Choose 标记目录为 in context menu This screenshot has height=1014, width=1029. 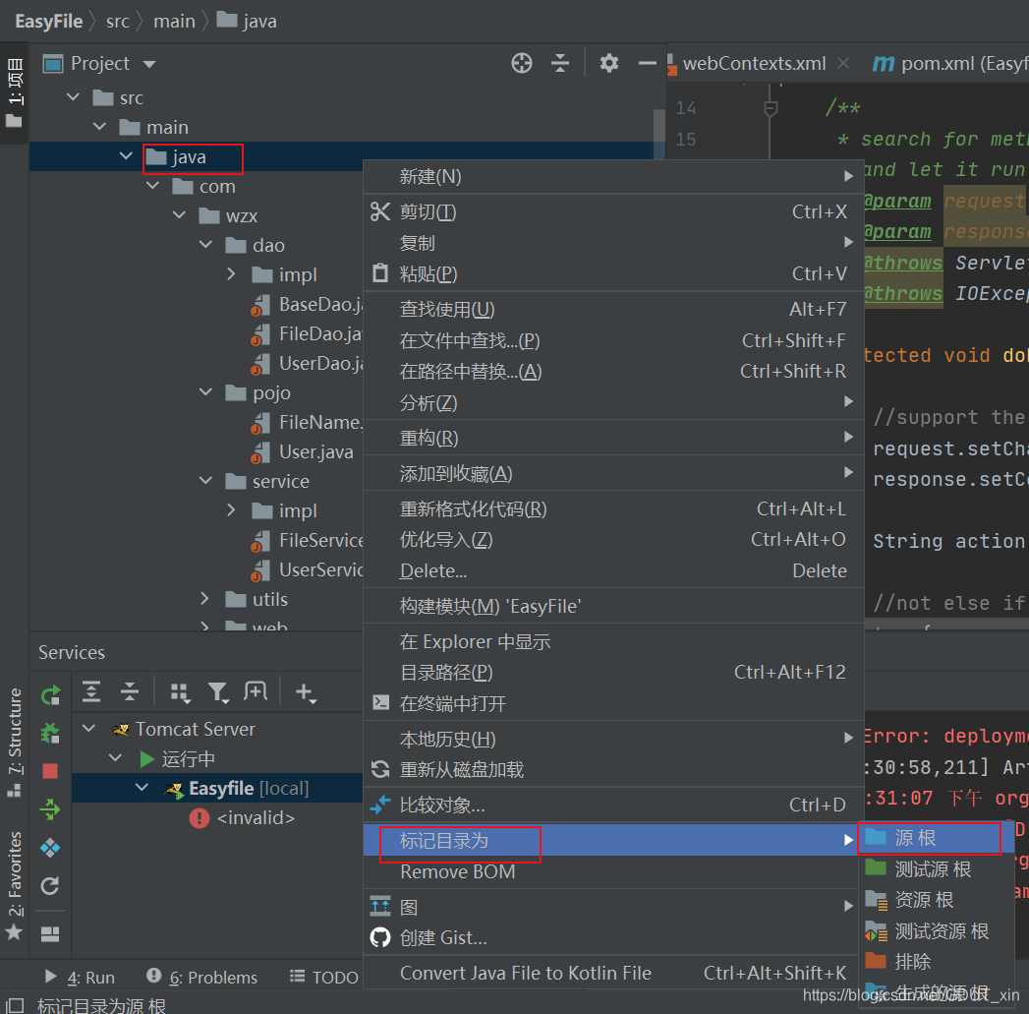click(613, 840)
